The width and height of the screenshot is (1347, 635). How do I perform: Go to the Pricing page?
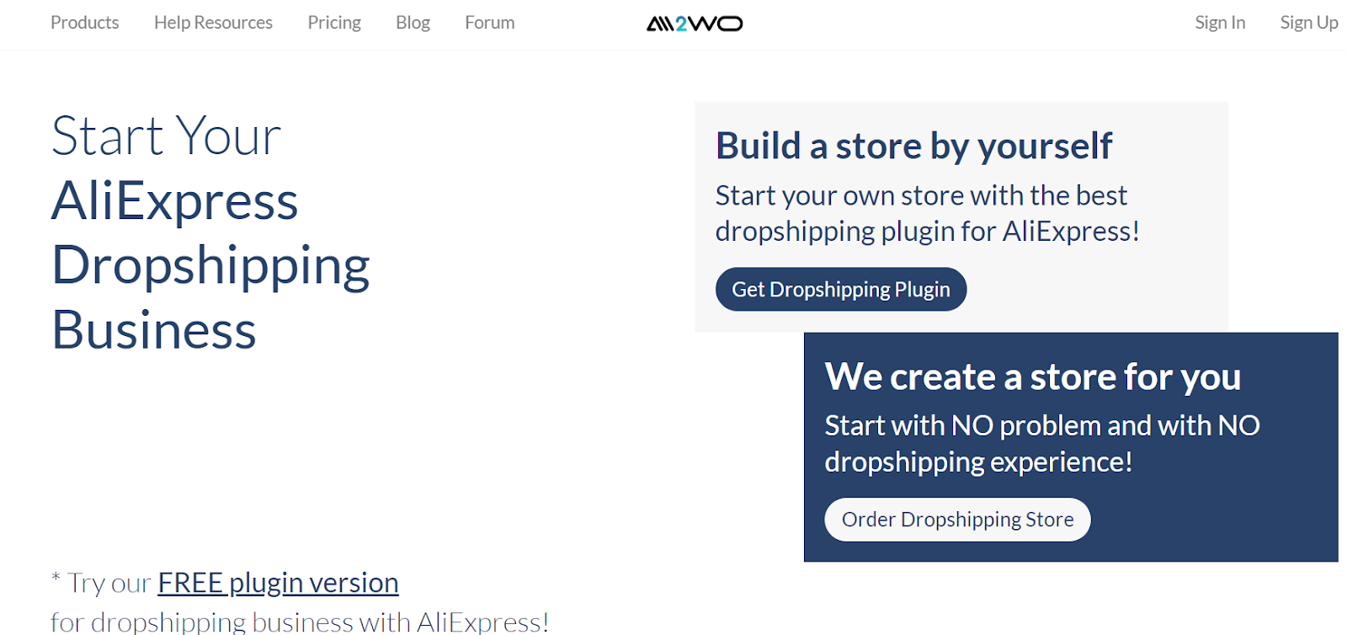334,23
